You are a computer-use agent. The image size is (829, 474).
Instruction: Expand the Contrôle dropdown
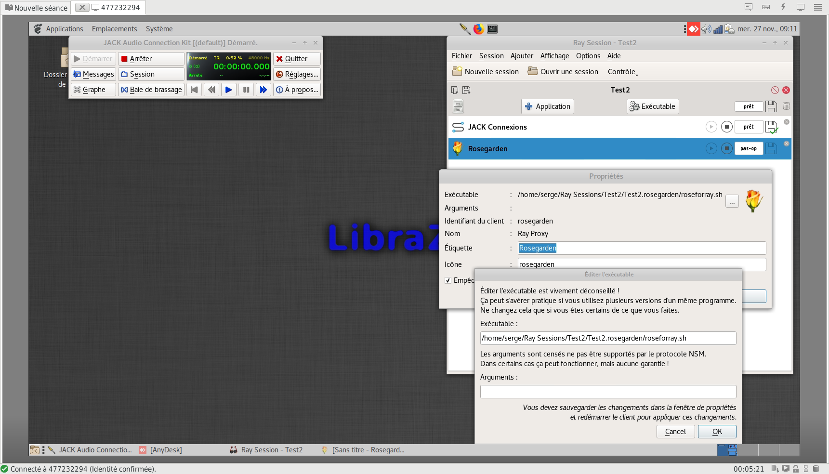click(623, 72)
